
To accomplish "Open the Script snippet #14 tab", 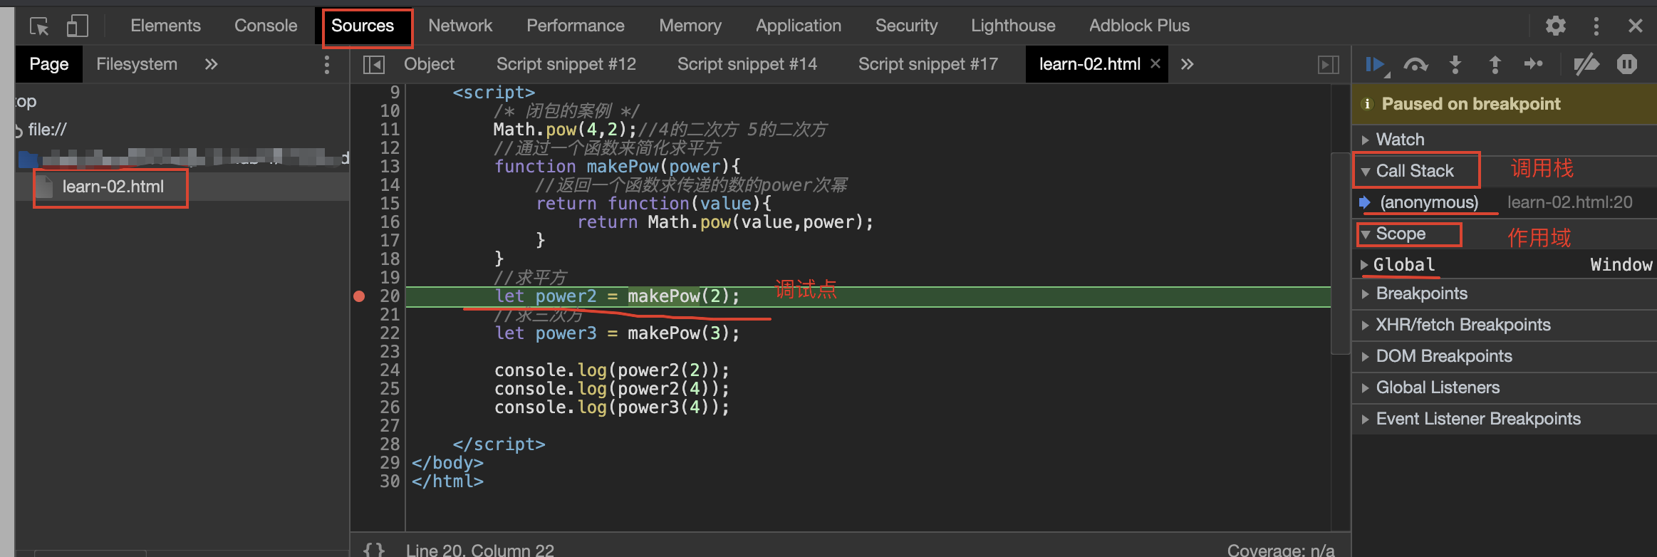I will 747,64.
